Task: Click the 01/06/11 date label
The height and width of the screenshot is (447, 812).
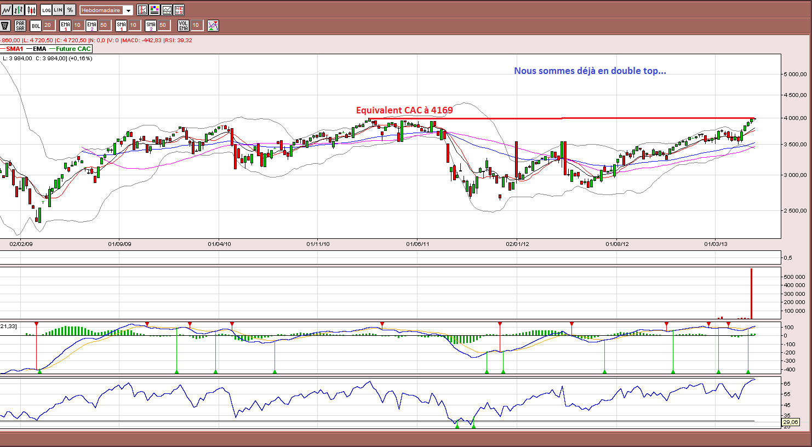Action: (x=418, y=244)
